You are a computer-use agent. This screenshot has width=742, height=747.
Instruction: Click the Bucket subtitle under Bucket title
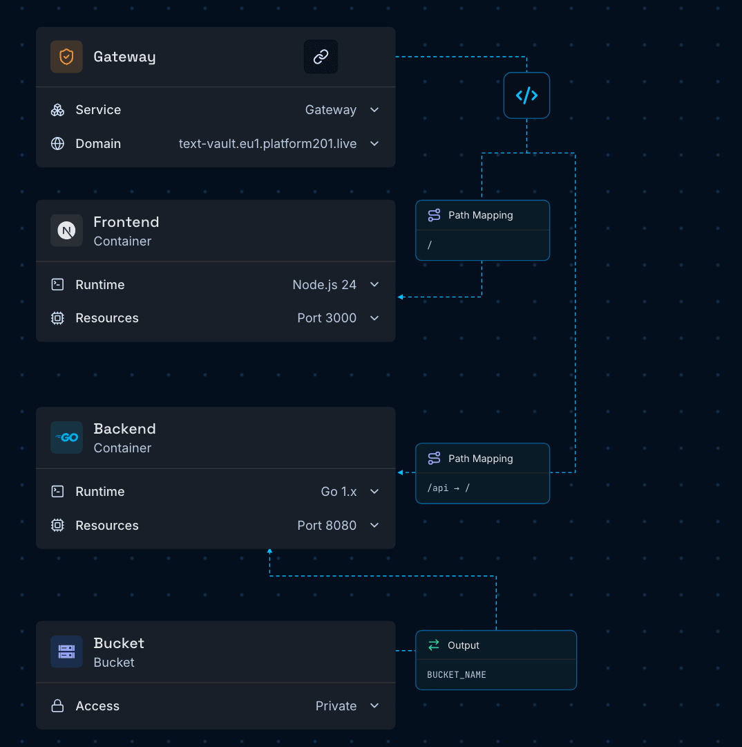click(114, 662)
